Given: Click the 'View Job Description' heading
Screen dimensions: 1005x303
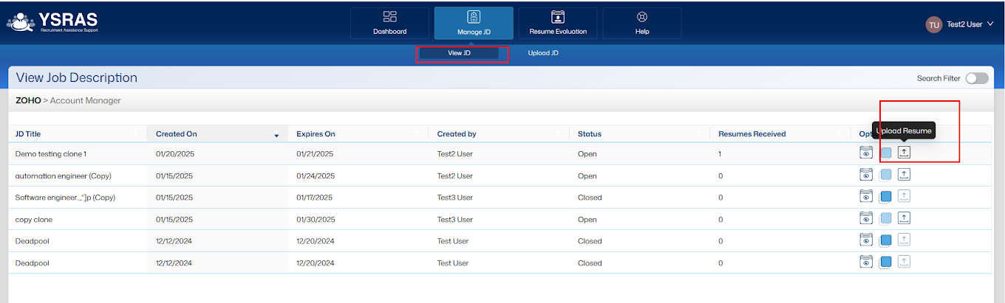Looking at the screenshot, I should [x=77, y=77].
